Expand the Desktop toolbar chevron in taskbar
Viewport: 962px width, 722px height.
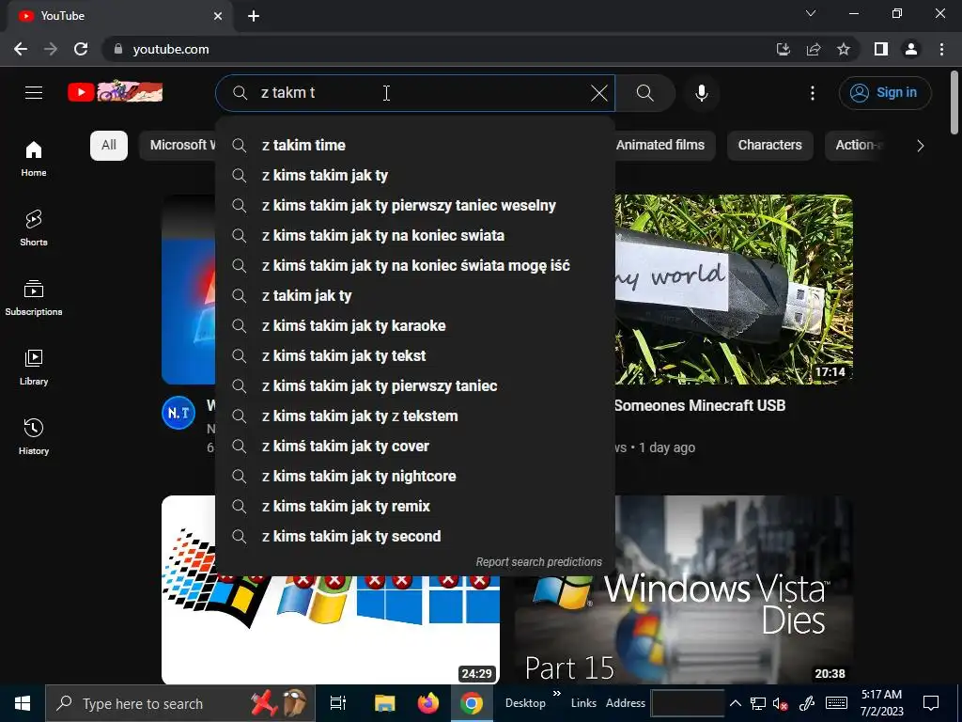556,695
